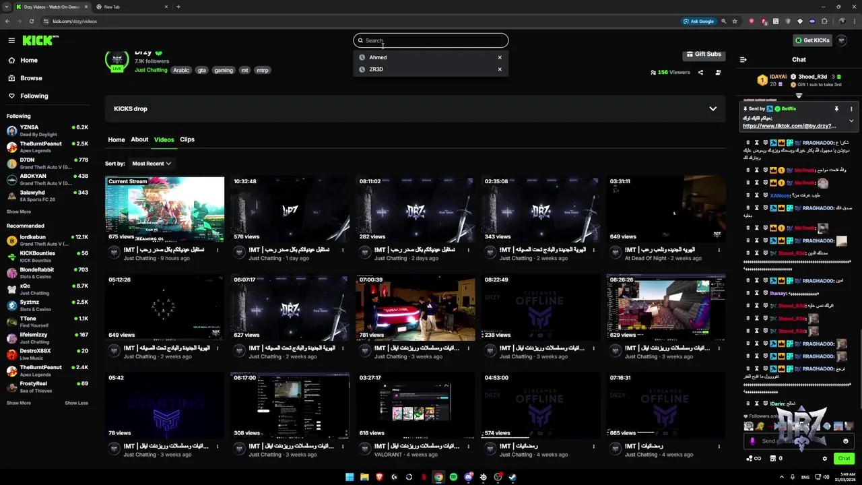Open Chrome three-dot menu
This screenshot has height=485, width=862.
pyautogui.click(x=854, y=21)
